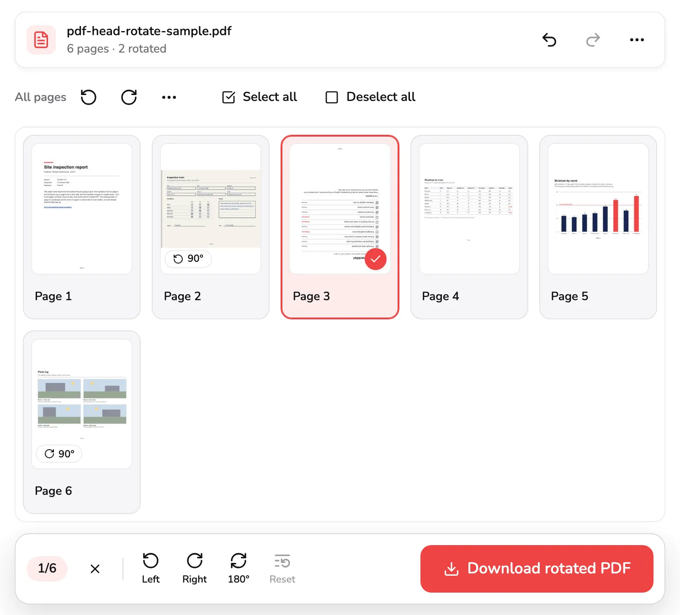680x615 pixels.
Task: Click the 90° rotation badge on Page 6
Action: click(59, 454)
